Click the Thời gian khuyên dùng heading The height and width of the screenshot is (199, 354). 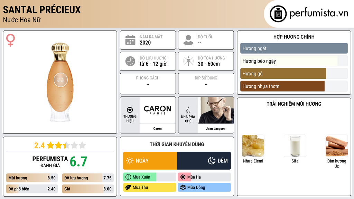tap(177, 144)
